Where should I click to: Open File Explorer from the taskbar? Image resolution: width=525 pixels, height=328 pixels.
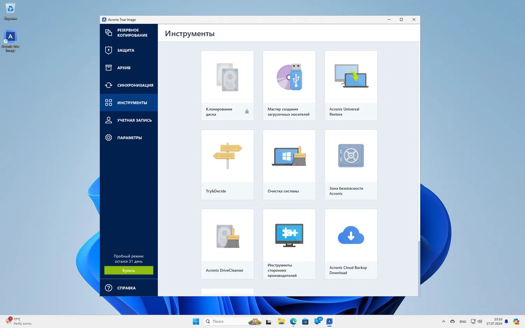(281, 321)
